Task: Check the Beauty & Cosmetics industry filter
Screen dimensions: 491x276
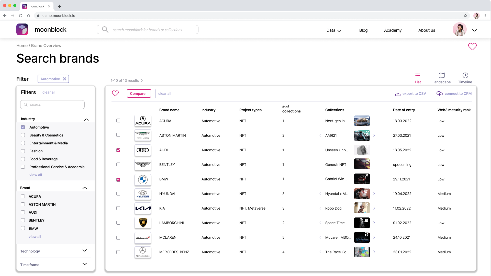Action: coord(23,135)
